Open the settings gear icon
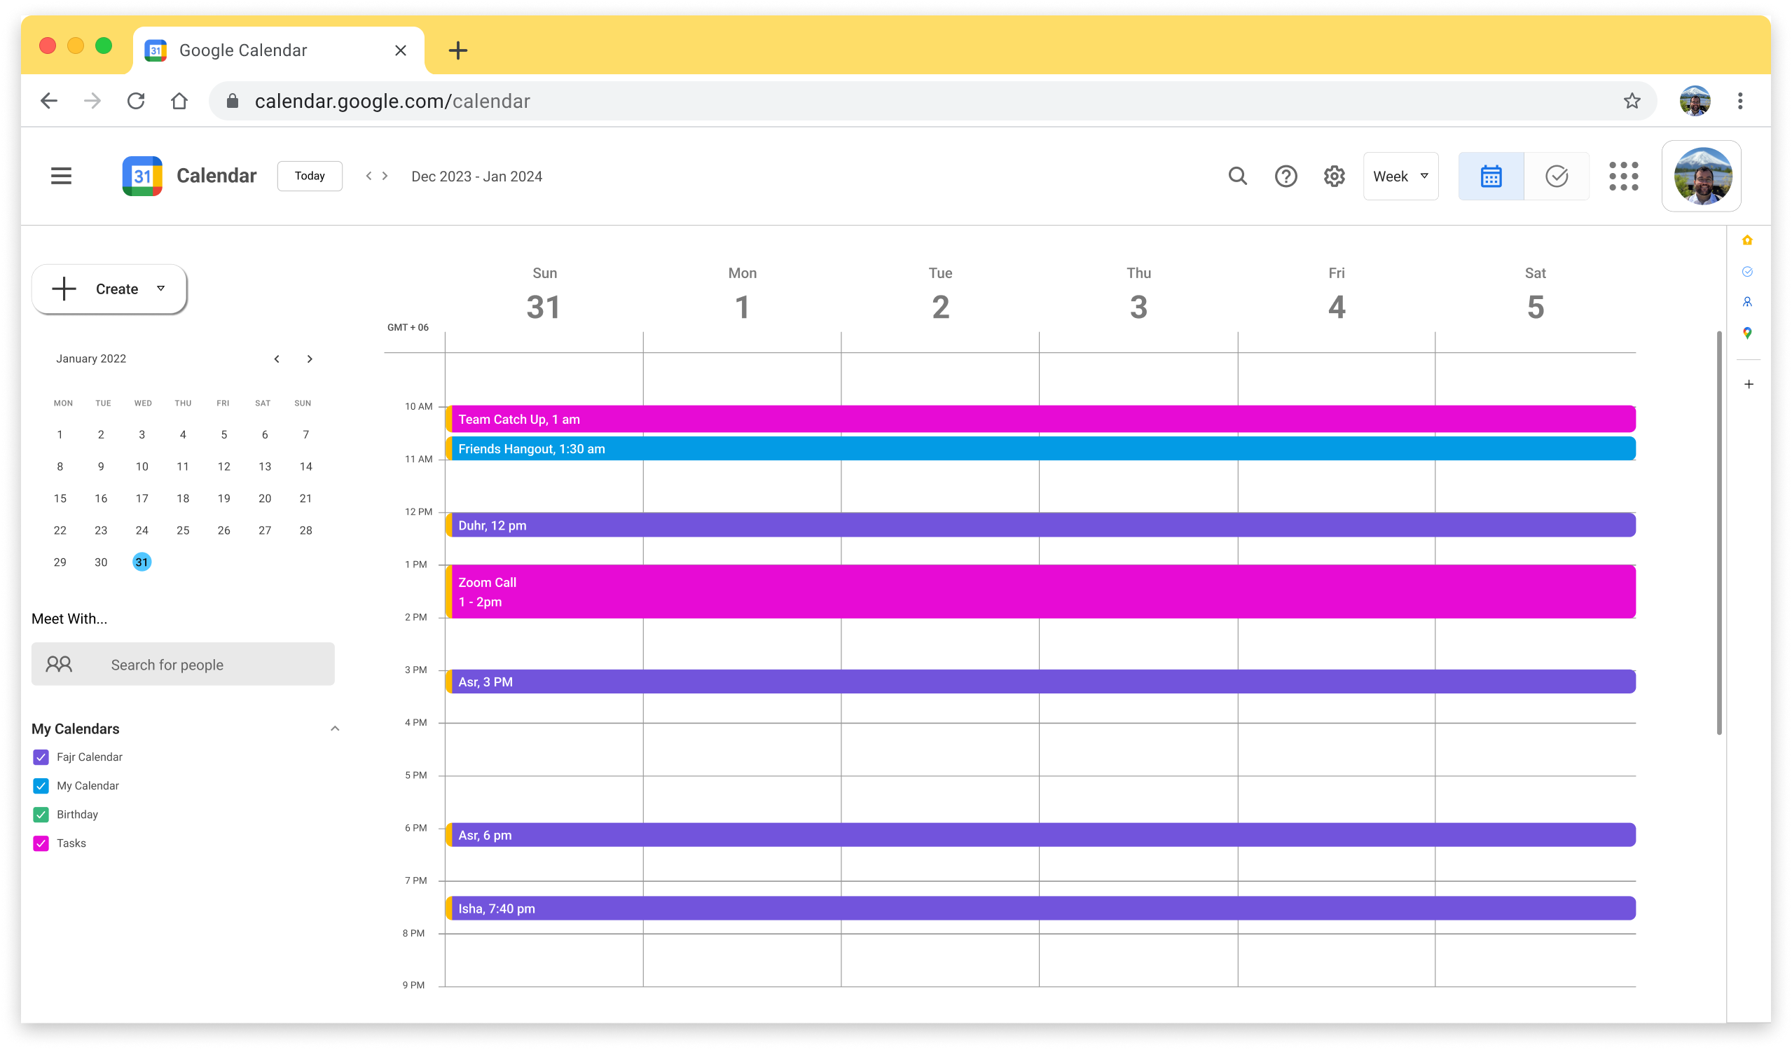The width and height of the screenshot is (1792, 1050). 1334,176
